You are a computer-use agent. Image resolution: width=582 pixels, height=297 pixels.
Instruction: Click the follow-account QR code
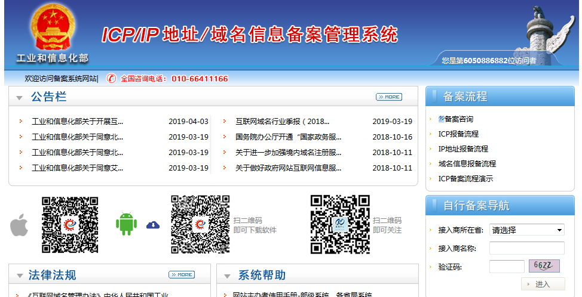pos(340,224)
